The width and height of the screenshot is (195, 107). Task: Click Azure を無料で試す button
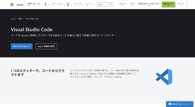coord(46,46)
